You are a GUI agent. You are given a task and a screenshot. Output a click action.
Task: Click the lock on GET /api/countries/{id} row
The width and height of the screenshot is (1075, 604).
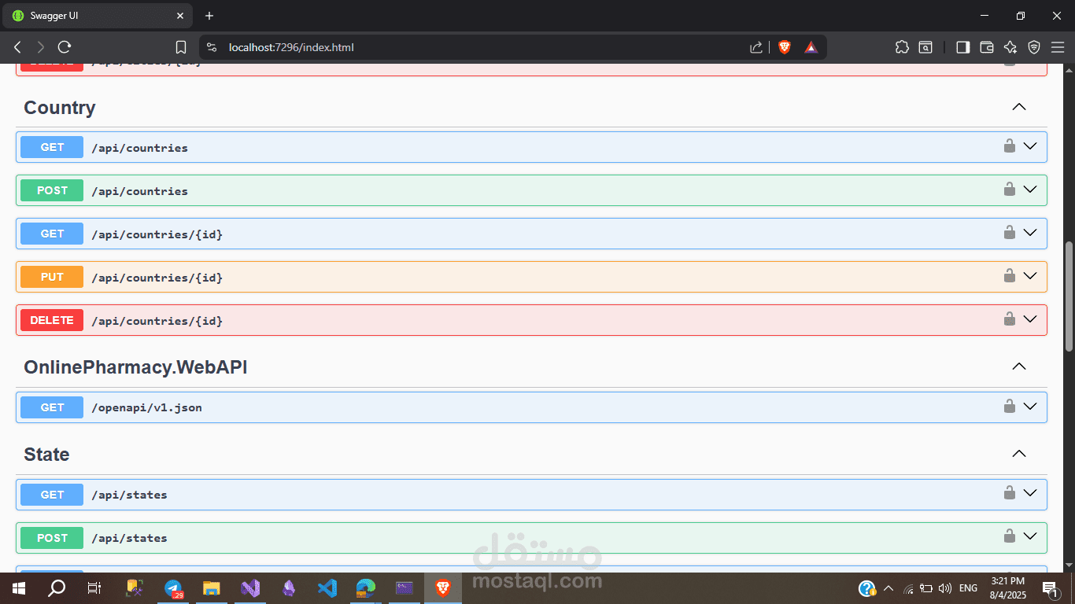1009,232
